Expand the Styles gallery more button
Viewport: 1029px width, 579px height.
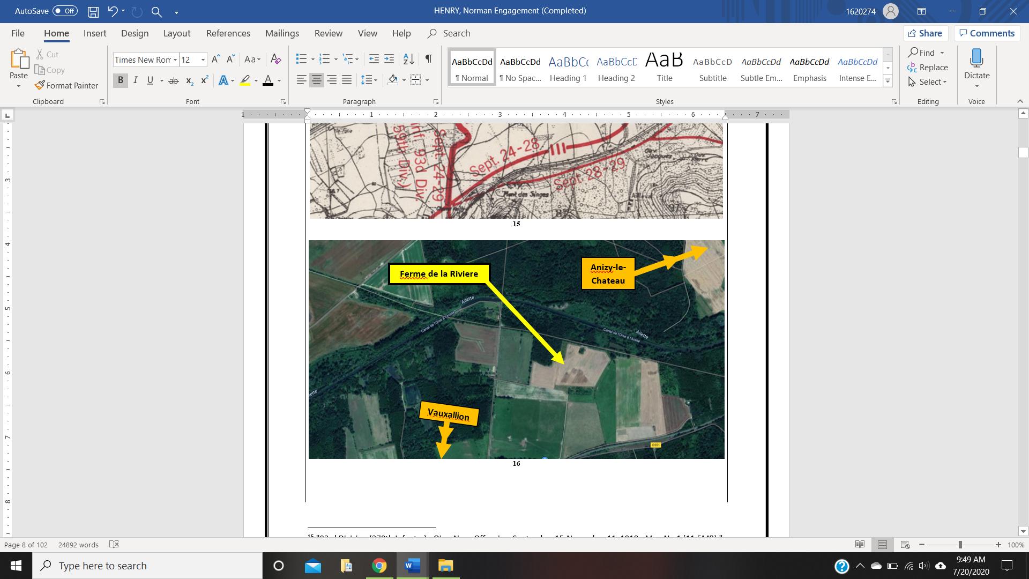888,81
